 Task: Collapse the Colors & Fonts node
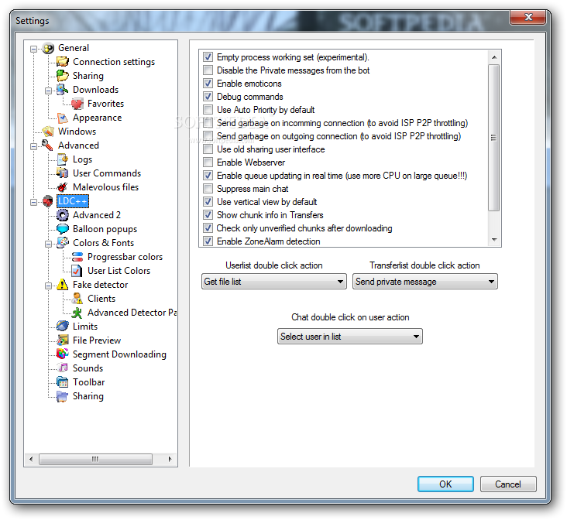tap(48, 244)
